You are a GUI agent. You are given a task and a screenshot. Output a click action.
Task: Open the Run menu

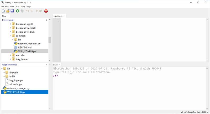[17, 7]
